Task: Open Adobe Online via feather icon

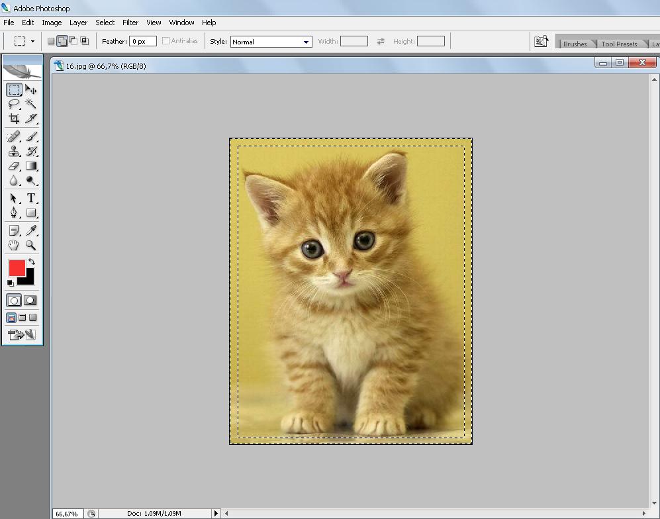Action: click(23, 71)
